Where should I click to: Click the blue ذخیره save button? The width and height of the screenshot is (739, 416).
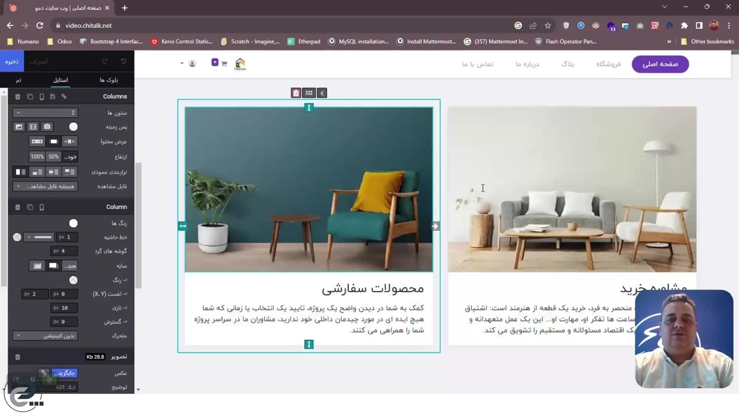click(x=12, y=61)
